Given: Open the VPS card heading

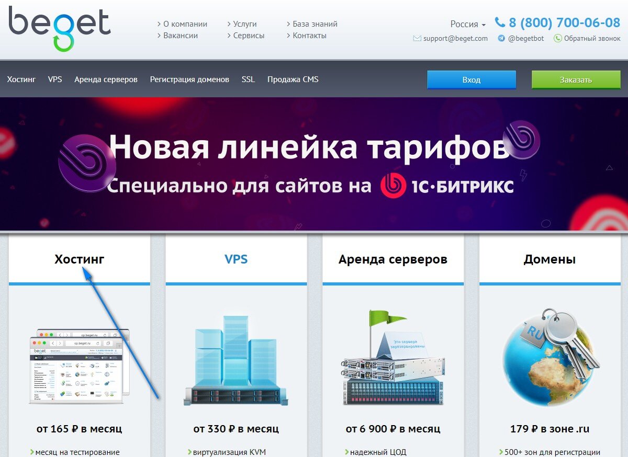Looking at the screenshot, I should 236,259.
